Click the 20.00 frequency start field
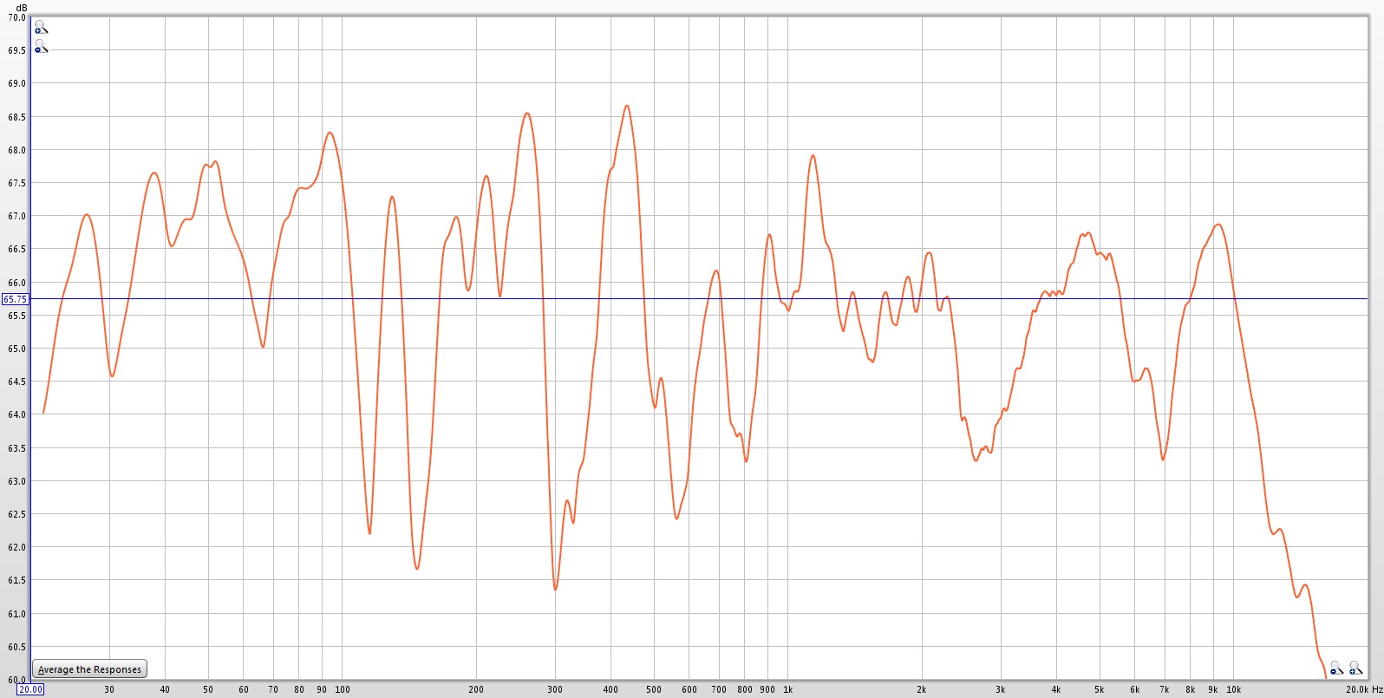 pos(30,689)
